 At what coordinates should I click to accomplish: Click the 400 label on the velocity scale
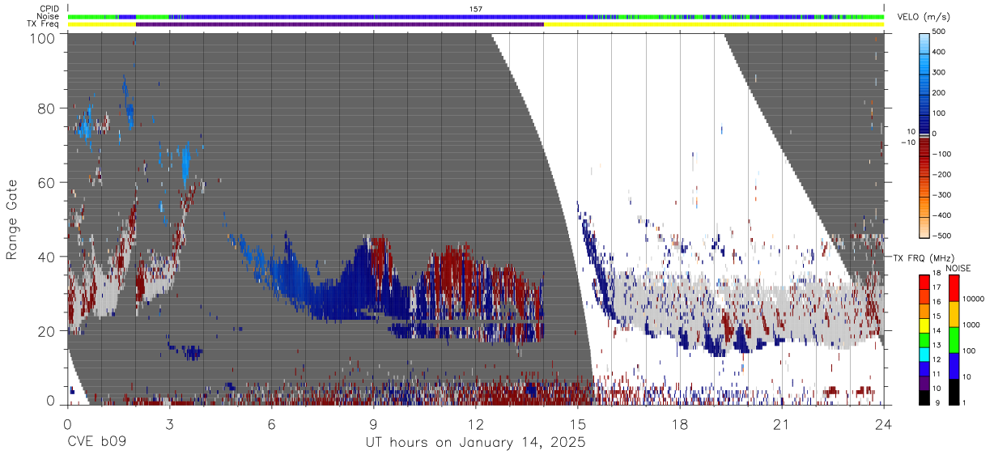940,52
